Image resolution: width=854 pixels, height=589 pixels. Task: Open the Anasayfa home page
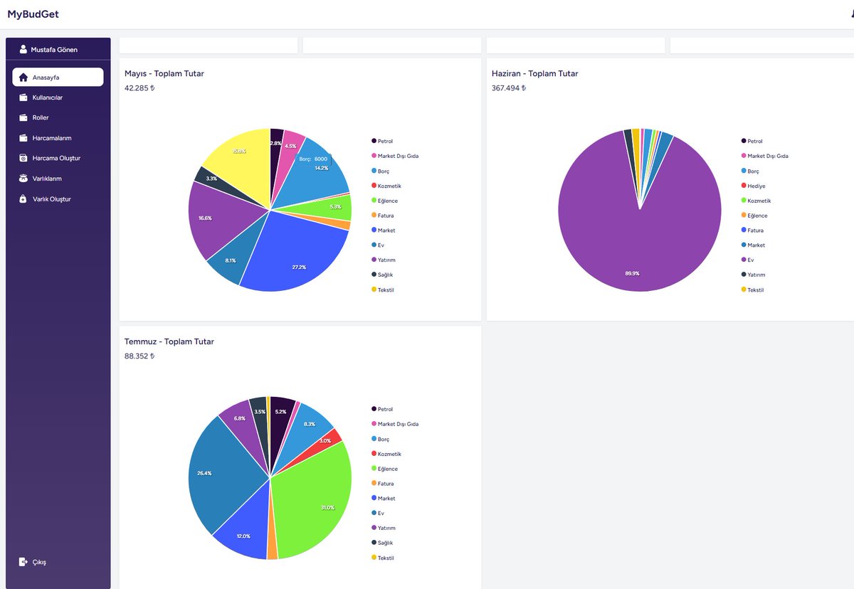(58, 77)
